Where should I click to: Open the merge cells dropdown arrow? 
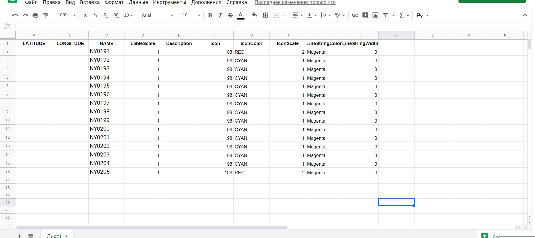[x=284, y=15]
